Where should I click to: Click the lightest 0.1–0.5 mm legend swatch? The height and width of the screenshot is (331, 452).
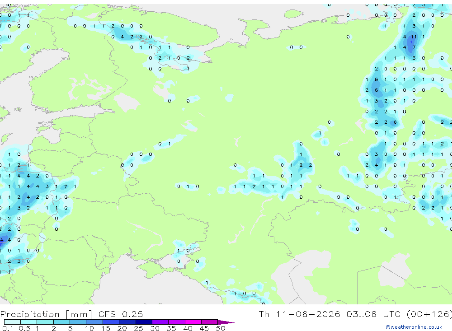click(12, 322)
